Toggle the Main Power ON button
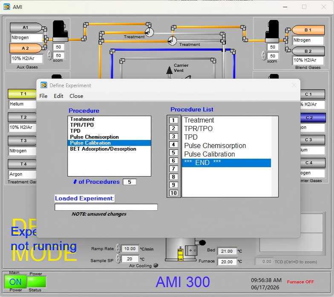The image size is (334, 297). (15, 282)
